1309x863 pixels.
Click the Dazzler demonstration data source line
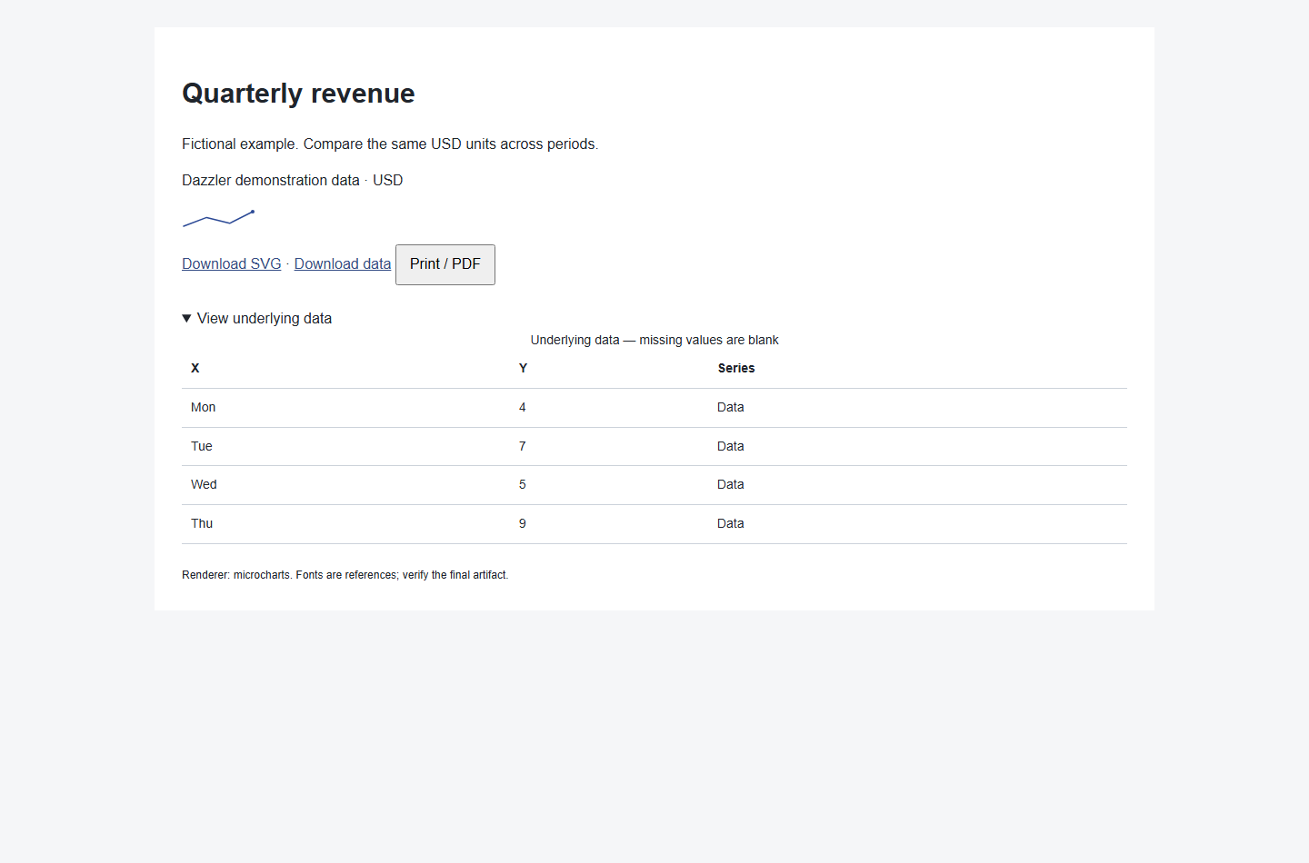click(292, 180)
